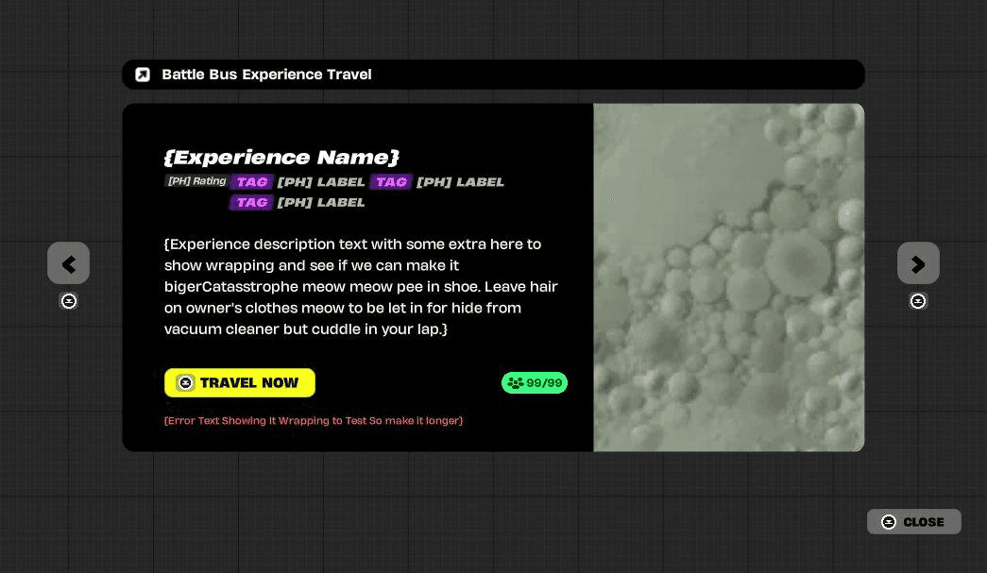987x573 pixels.
Task: Click the Battle Bus Experience Travel title
Action: pyautogui.click(x=266, y=75)
